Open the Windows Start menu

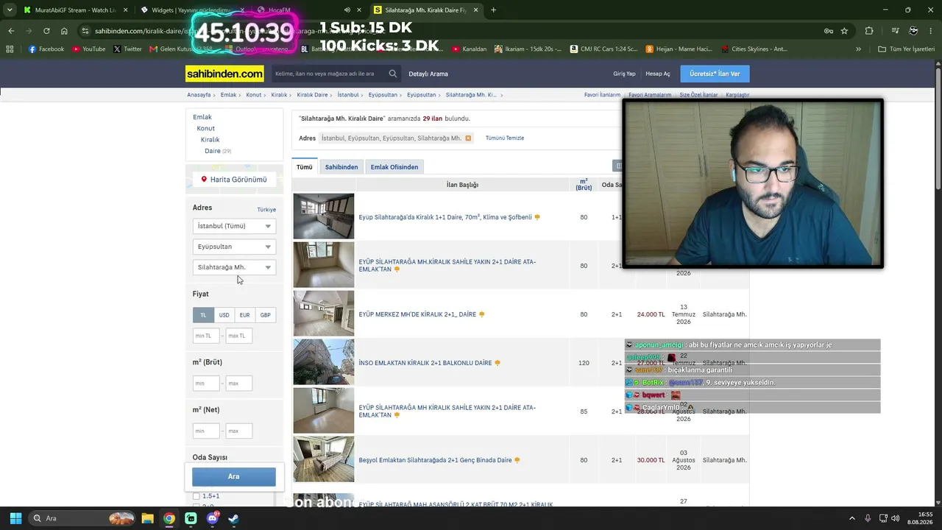point(15,518)
